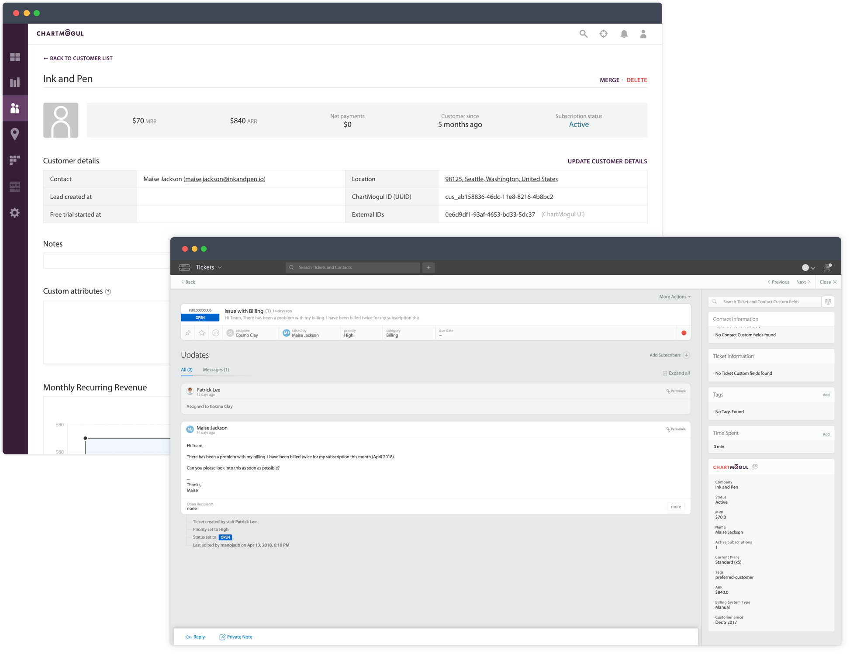
Task: Click Expand all updates
Action: coord(676,373)
